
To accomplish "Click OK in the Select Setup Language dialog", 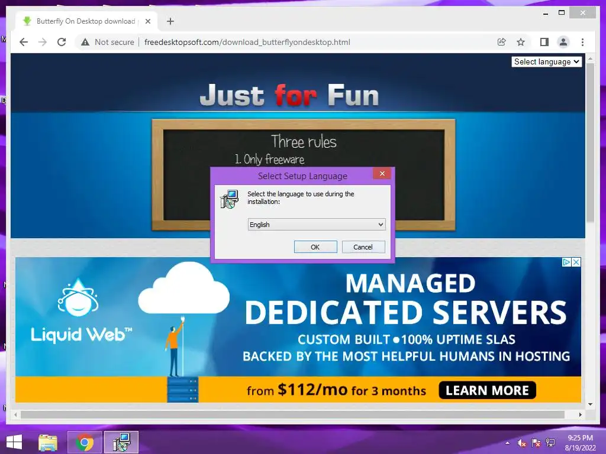I will pos(315,247).
